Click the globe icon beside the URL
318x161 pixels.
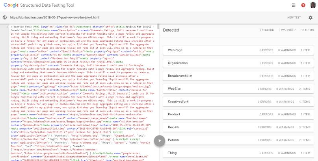pos(5,18)
